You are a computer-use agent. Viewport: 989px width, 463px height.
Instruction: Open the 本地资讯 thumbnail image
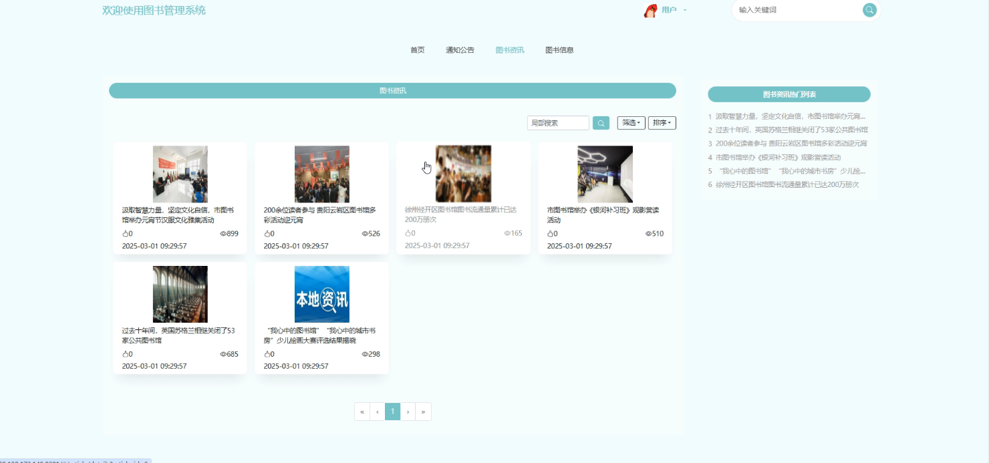coord(321,295)
